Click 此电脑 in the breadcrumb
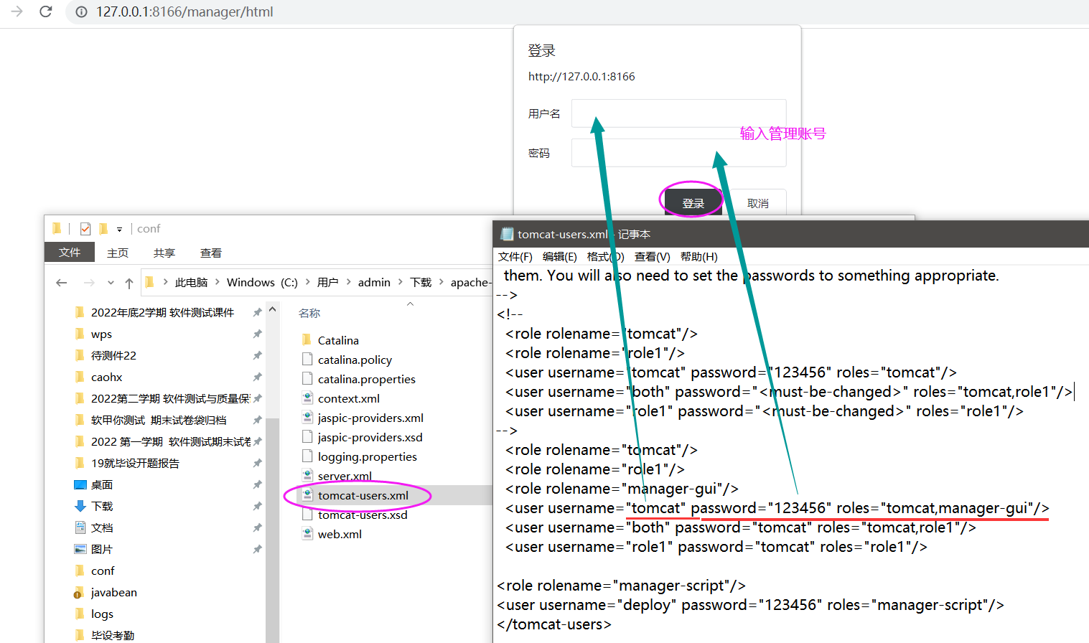The image size is (1089, 643). 191,283
